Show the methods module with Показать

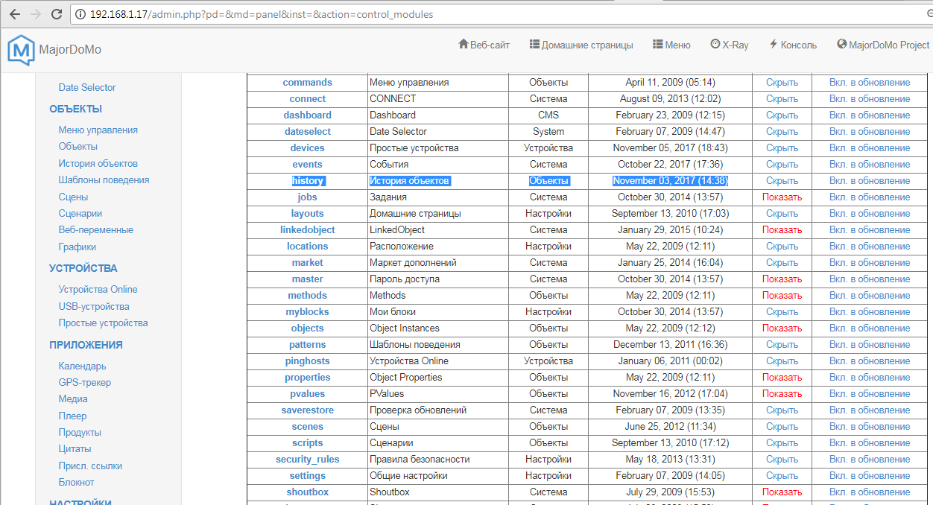(x=782, y=295)
